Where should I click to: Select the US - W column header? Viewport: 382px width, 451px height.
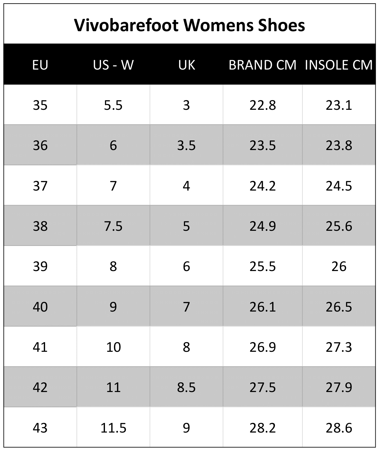pyautogui.click(x=113, y=65)
